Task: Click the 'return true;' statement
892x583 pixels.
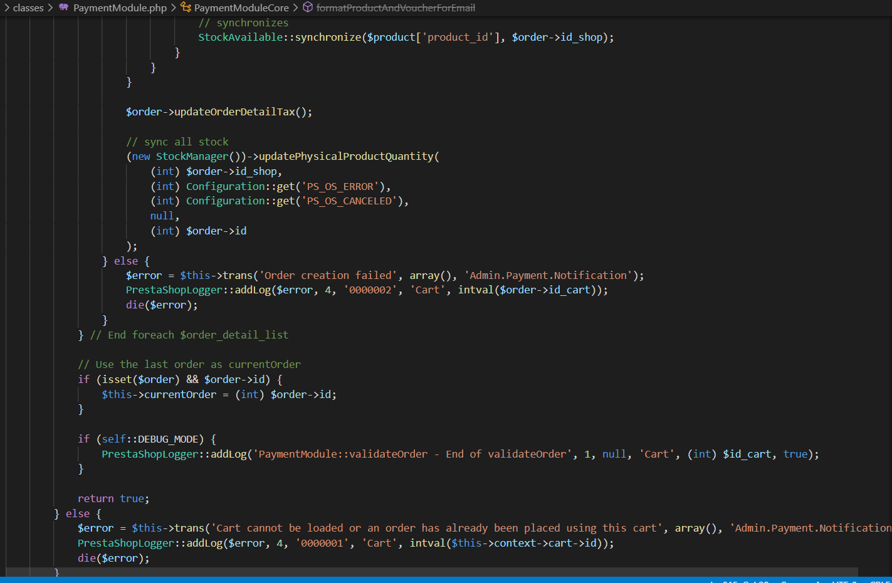Action: click(114, 498)
